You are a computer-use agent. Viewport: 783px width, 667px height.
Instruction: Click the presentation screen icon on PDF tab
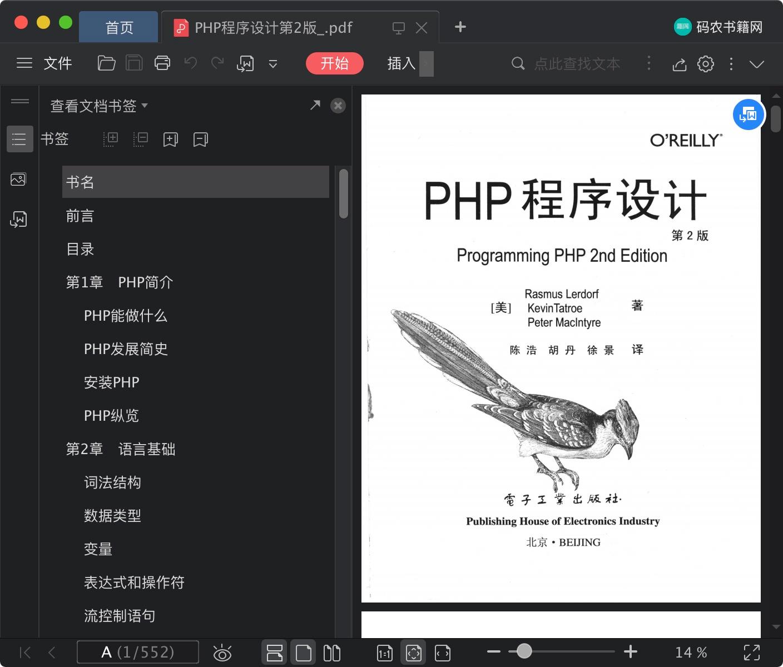[399, 28]
